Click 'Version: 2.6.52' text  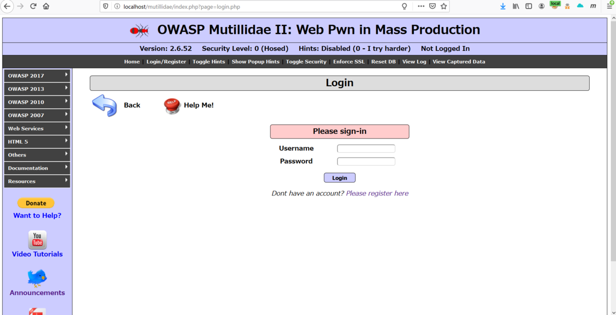point(165,49)
